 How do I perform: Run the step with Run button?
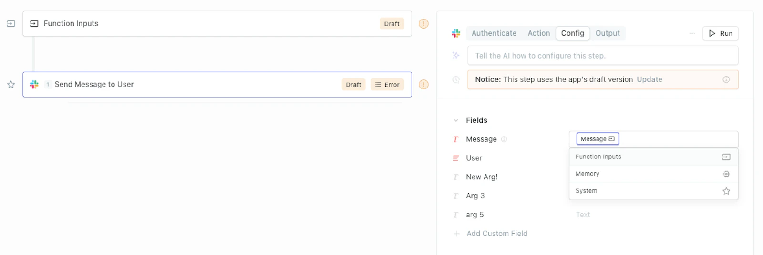click(x=721, y=33)
